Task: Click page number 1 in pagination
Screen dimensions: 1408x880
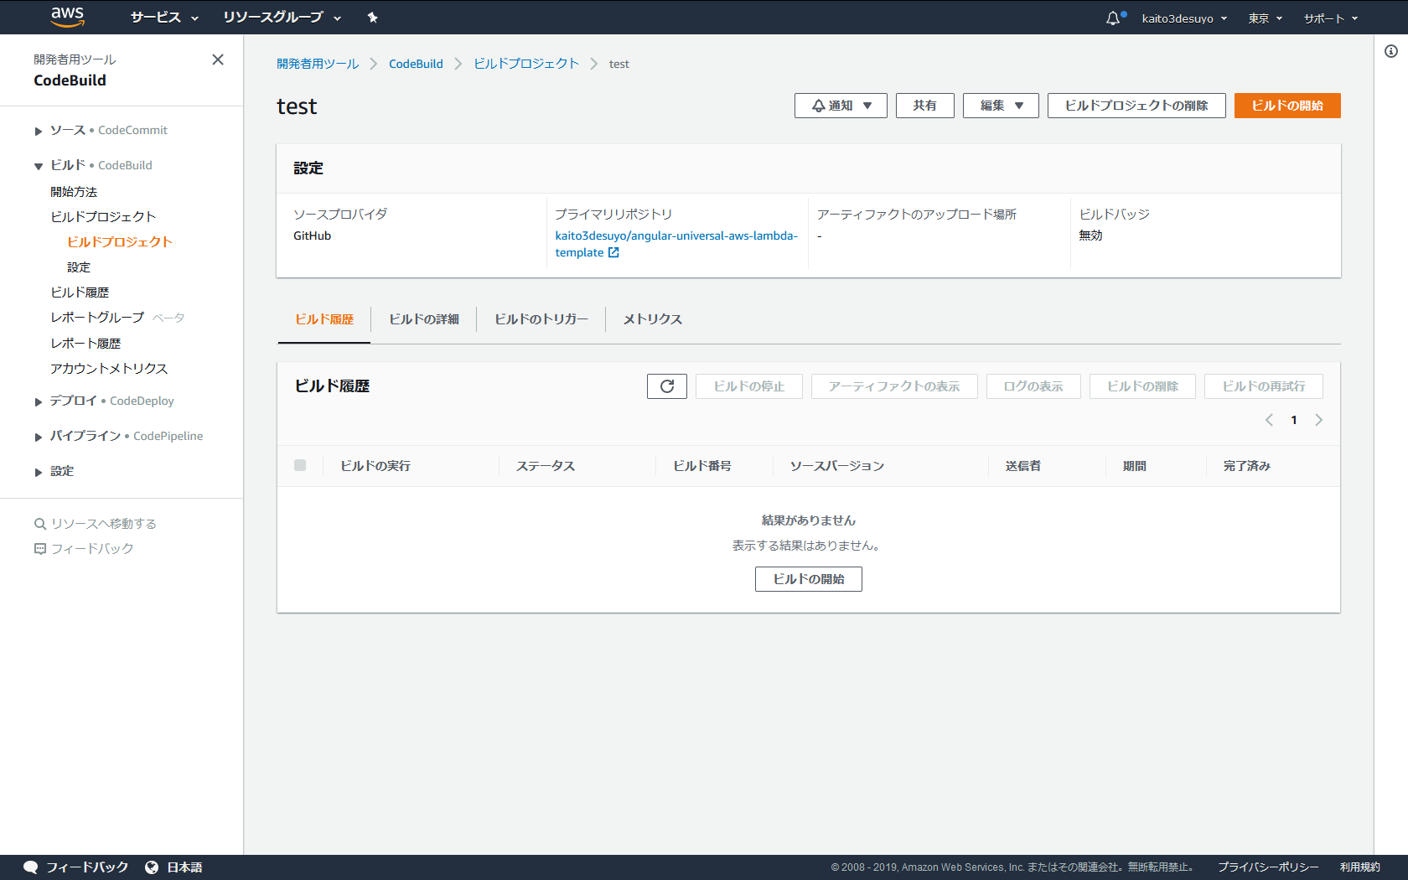Action: [x=1294, y=420]
